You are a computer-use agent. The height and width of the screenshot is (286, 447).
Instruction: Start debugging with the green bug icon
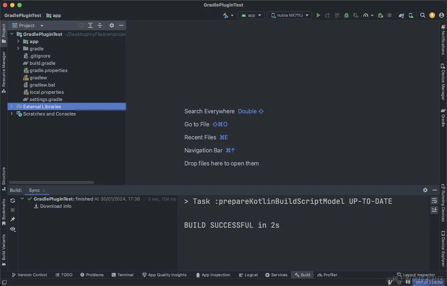[346, 15]
